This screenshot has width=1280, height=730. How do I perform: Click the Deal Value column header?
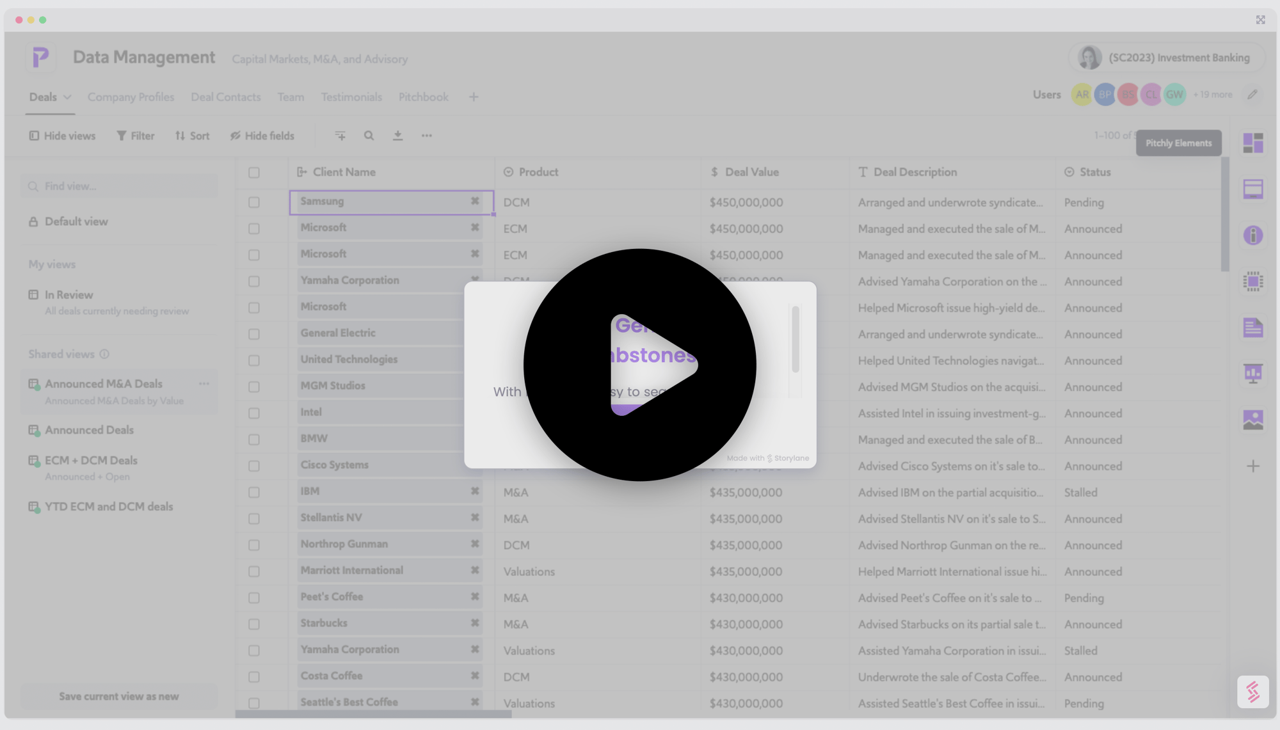(x=774, y=172)
